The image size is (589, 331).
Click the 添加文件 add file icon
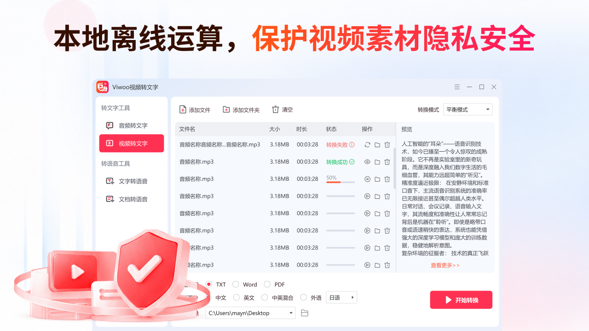click(183, 109)
